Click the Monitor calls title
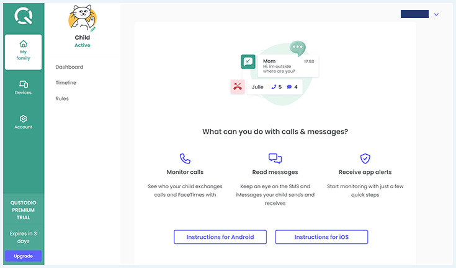The width and height of the screenshot is (456, 268). pyautogui.click(x=185, y=172)
